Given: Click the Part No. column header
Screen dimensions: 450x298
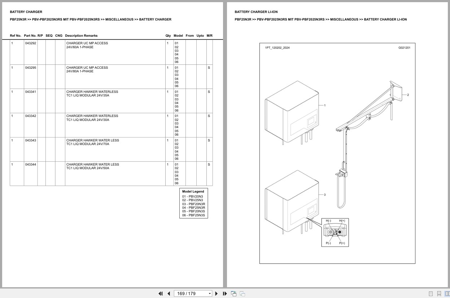Looking at the screenshot, I should click(x=30, y=36).
